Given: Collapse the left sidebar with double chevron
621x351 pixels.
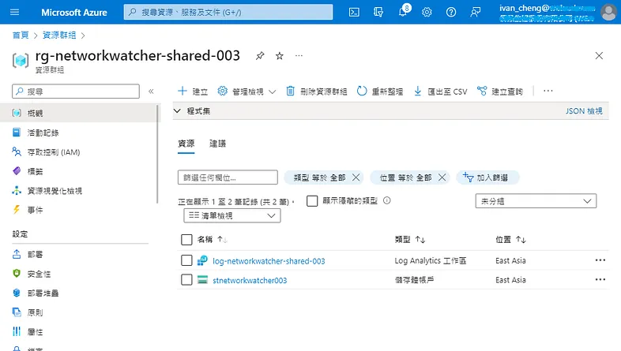Looking at the screenshot, I should coord(151,91).
